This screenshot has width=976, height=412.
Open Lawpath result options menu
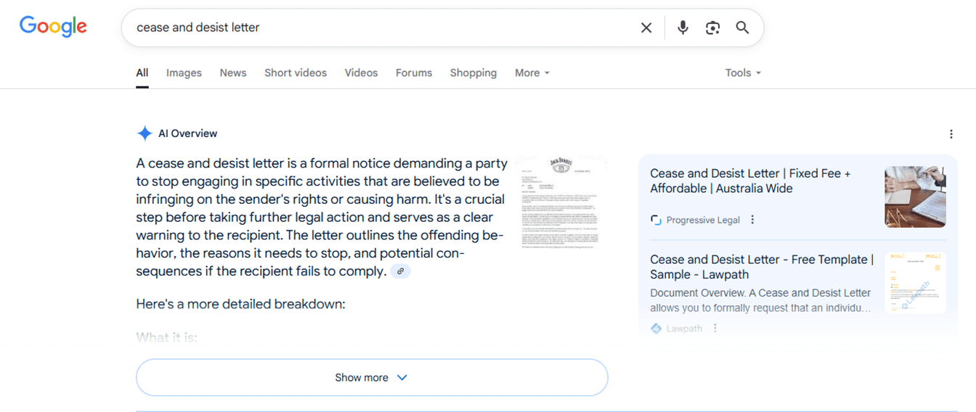point(715,329)
